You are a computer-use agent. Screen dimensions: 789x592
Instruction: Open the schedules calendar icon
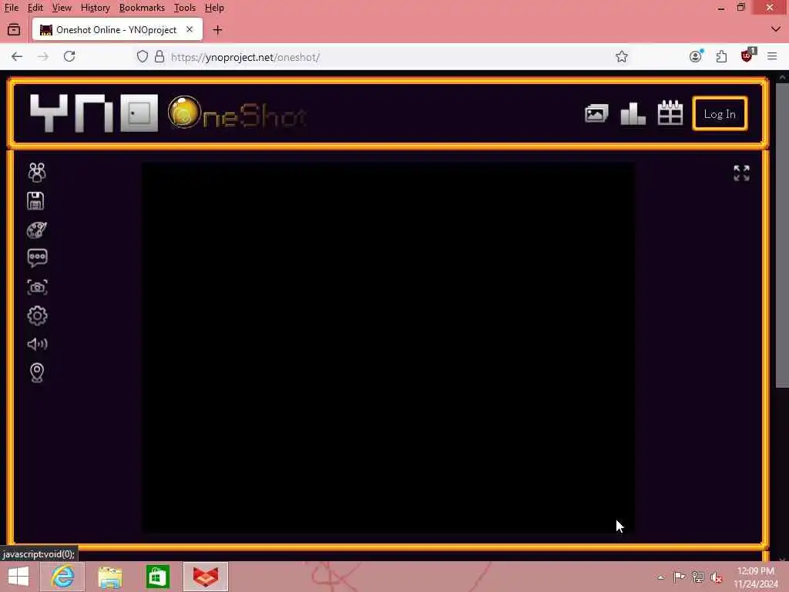pos(670,113)
